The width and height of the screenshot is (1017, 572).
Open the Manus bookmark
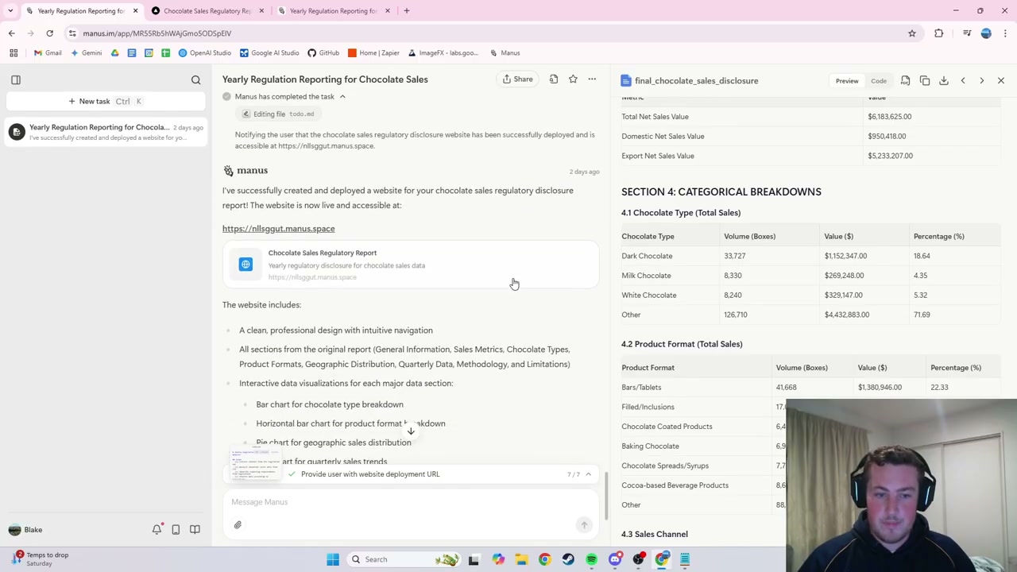(x=505, y=52)
